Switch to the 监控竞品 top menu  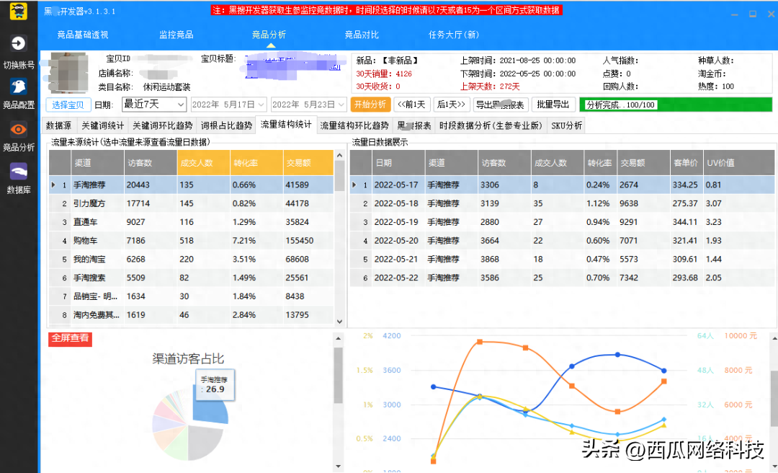(176, 35)
